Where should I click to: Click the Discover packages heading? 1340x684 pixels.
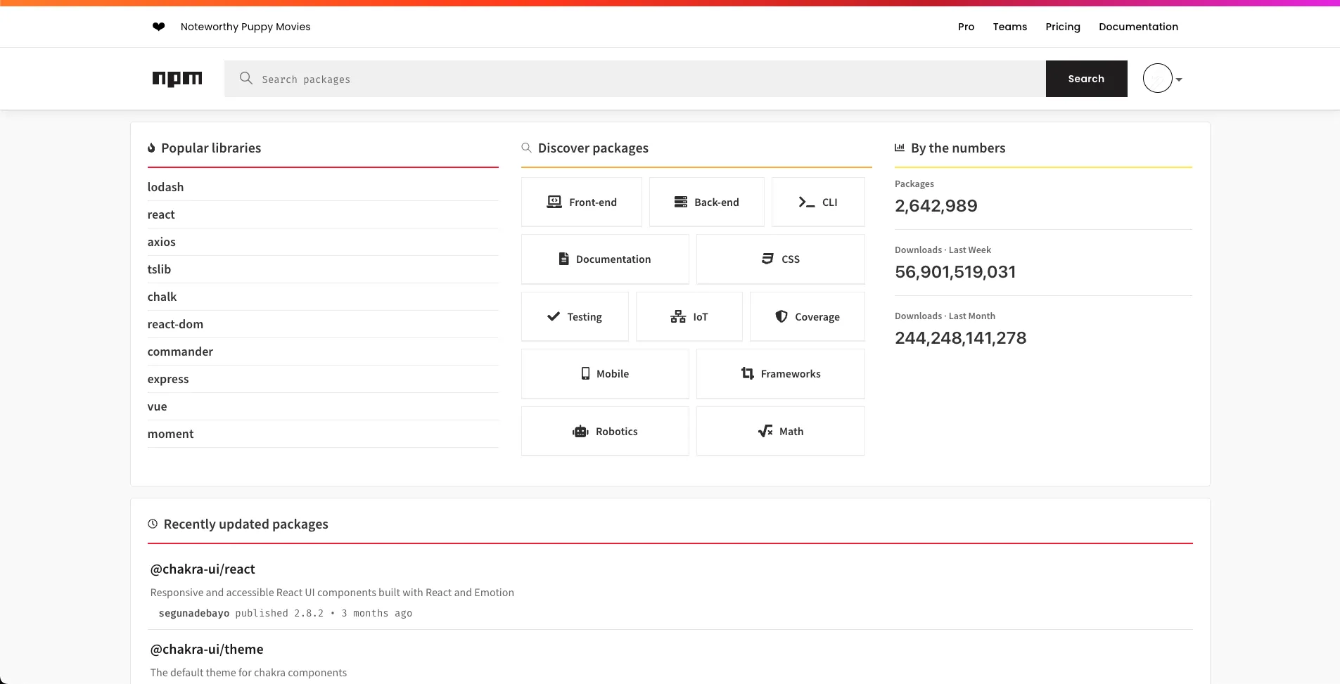coord(593,148)
